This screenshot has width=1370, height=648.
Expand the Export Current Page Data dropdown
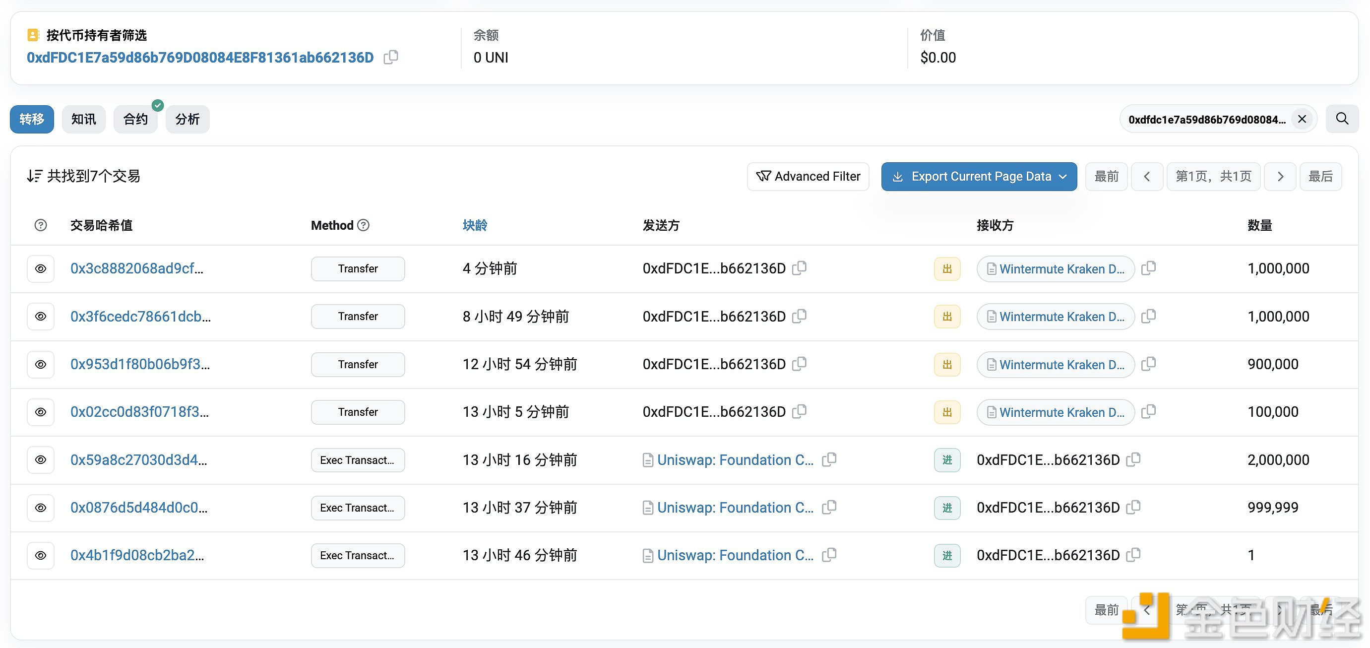tap(1062, 176)
